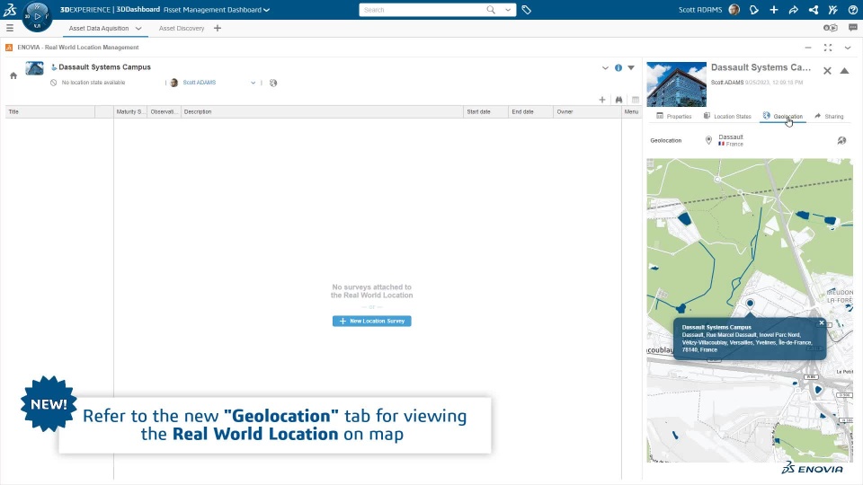
Task: Click the geolocation pin icon beside Dassault
Action: (x=708, y=140)
